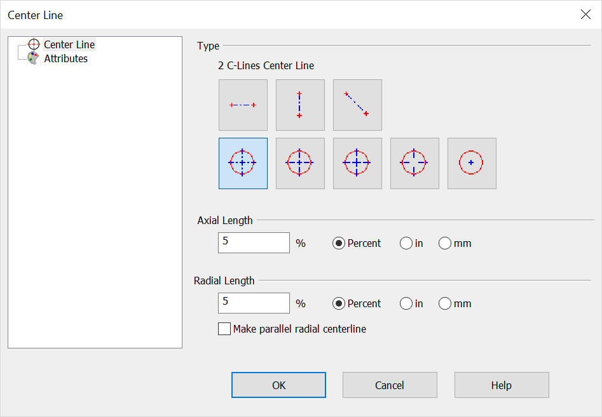The height and width of the screenshot is (417, 602).
Task: Open the Attributes page in the tree
Action: tap(66, 58)
